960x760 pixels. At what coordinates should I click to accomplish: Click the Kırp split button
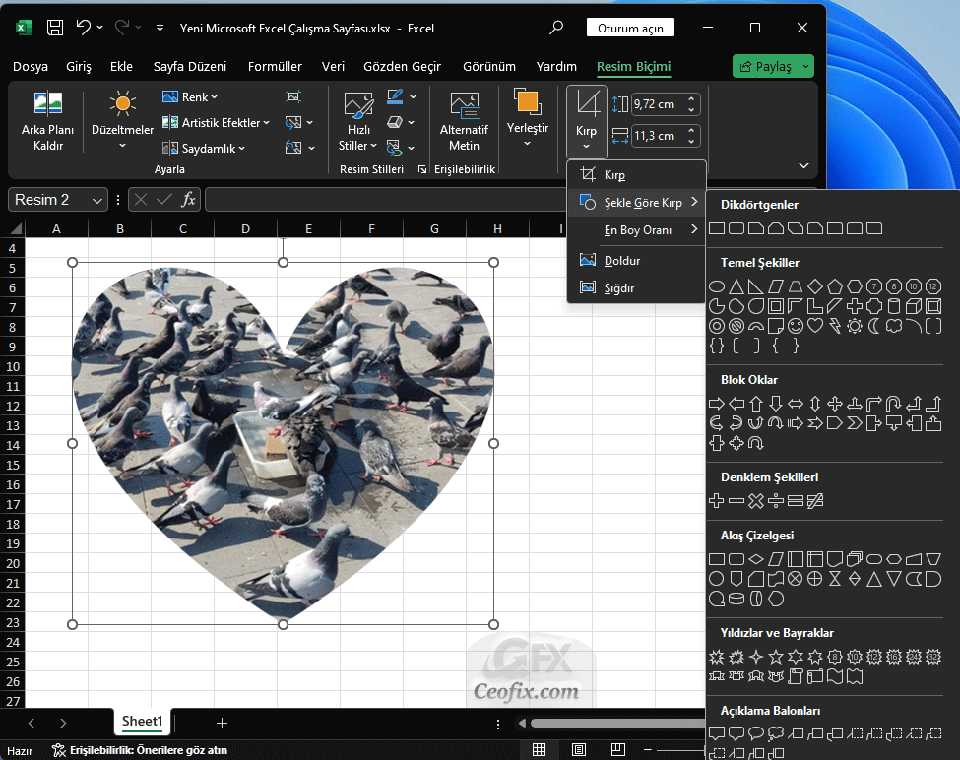587,121
